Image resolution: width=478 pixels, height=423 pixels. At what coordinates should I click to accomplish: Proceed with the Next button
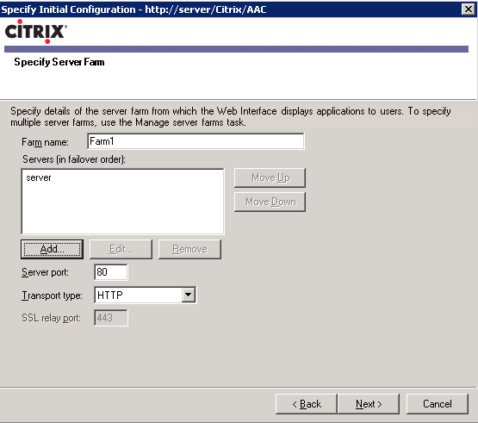click(369, 404)
